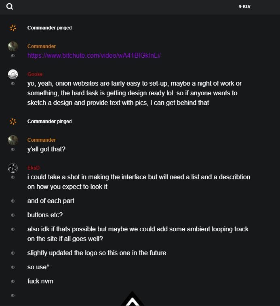
Task: Click the dot beside "fuck nvm" message
Action: (x=13, y=281)
